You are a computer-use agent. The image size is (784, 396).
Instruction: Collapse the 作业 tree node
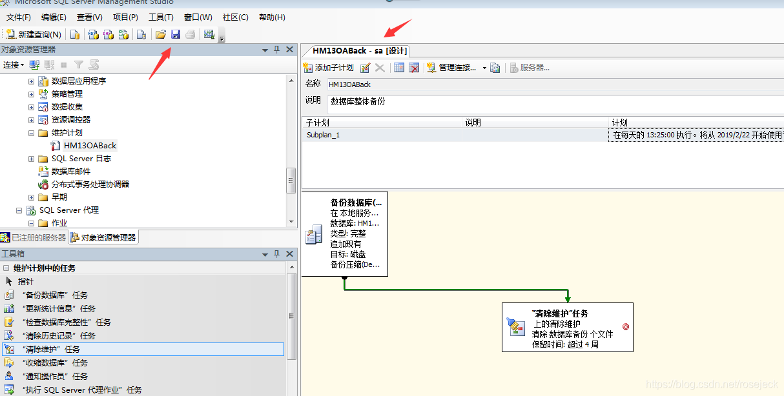coord(31,223)
